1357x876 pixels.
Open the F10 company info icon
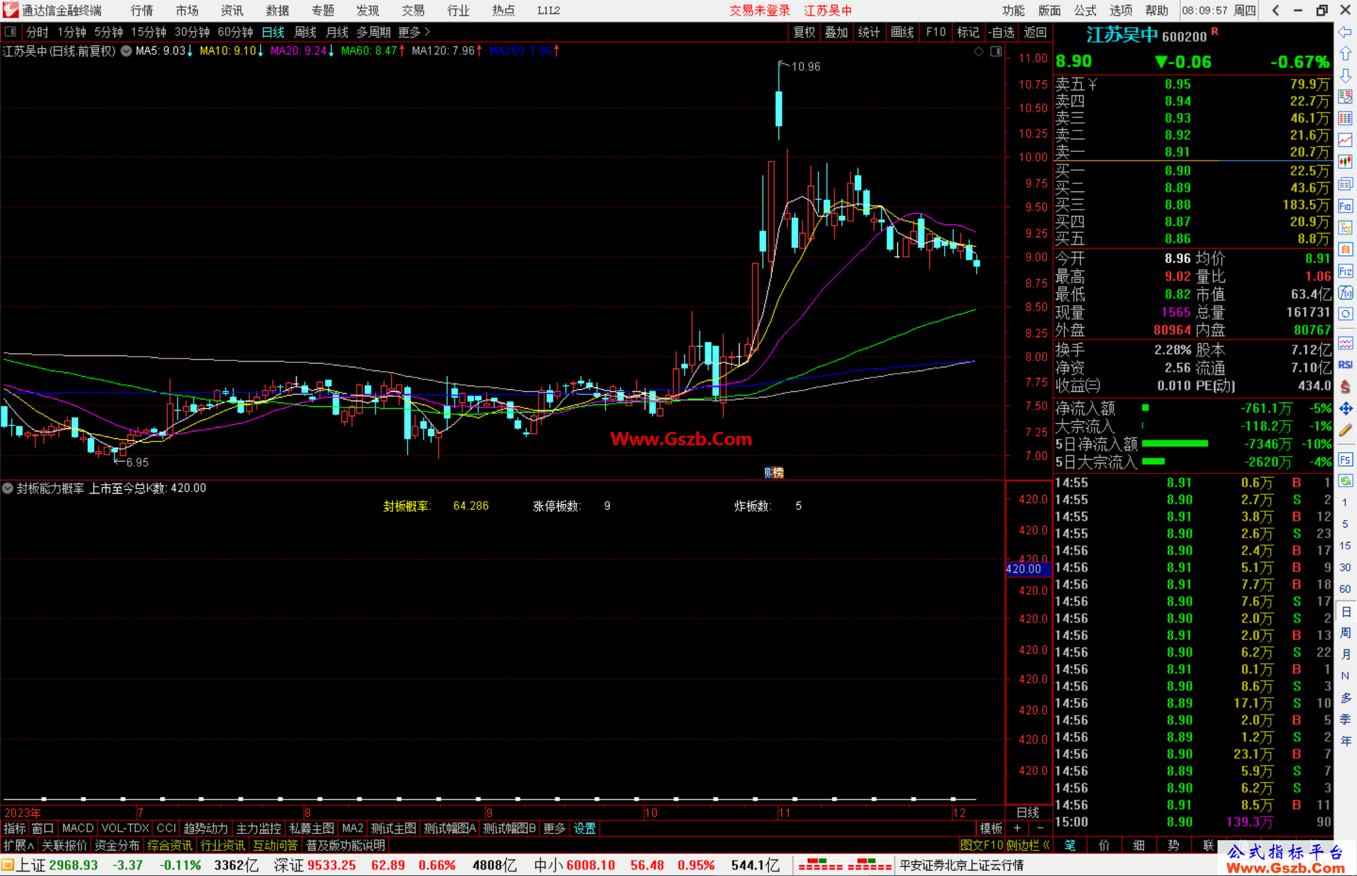[1345, 206]
